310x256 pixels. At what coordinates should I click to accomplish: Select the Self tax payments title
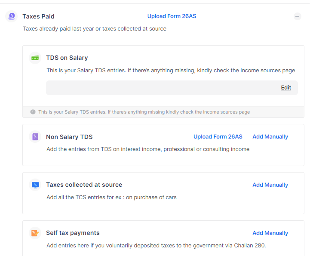click(x=73, y=233)
